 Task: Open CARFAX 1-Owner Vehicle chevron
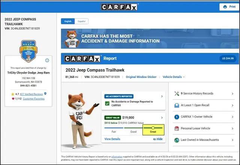(232, 117)
